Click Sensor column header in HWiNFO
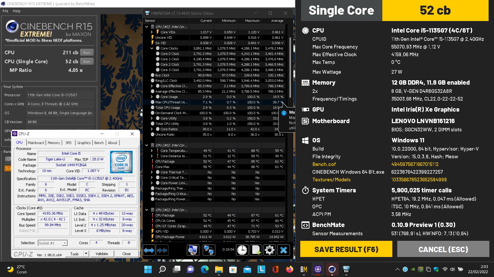The width and height of the screenshot is (494, 277). [166, 21]
